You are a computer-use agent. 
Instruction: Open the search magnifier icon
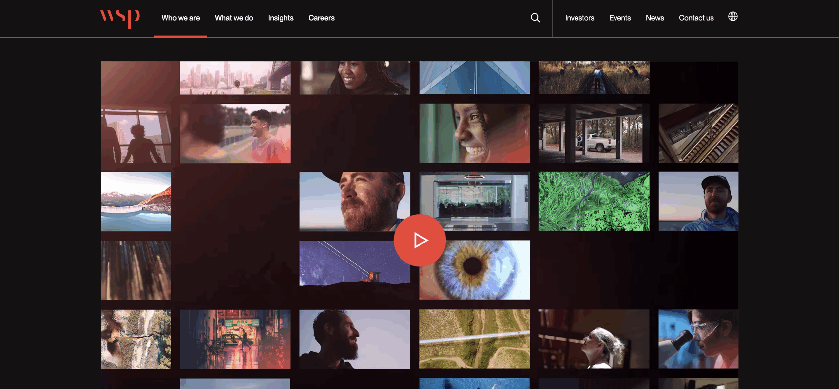[x=535, y=18]
